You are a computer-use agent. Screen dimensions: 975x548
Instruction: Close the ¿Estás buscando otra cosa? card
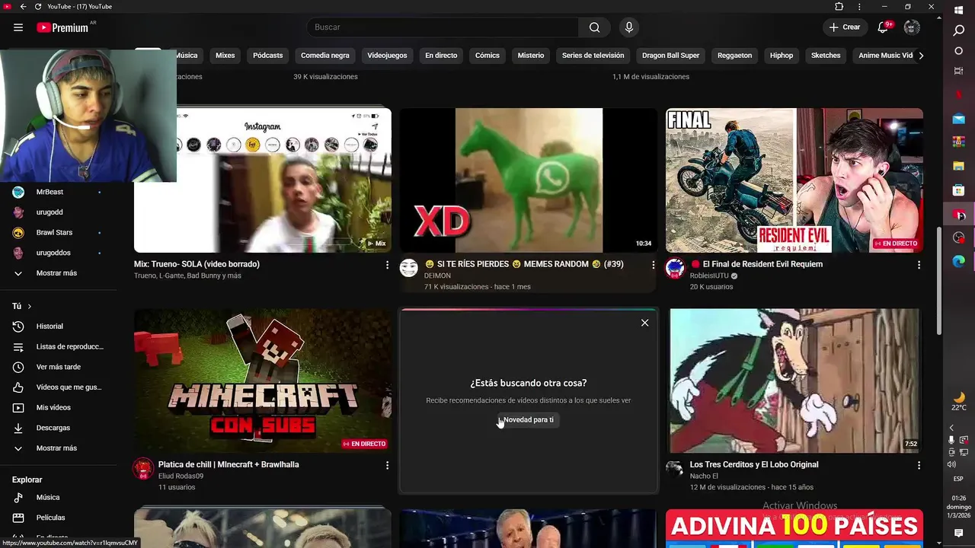(x=645, y=323)
